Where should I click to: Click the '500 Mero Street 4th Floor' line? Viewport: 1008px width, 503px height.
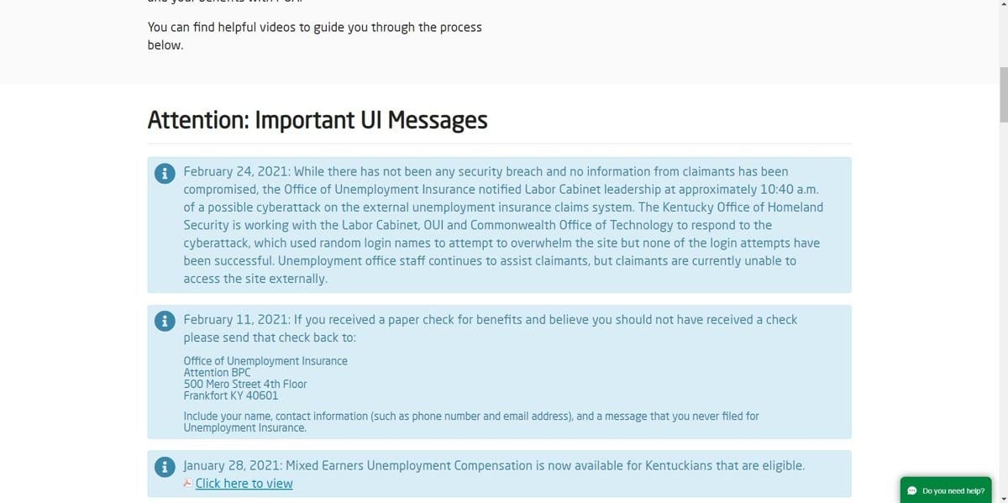click(245, 384)
